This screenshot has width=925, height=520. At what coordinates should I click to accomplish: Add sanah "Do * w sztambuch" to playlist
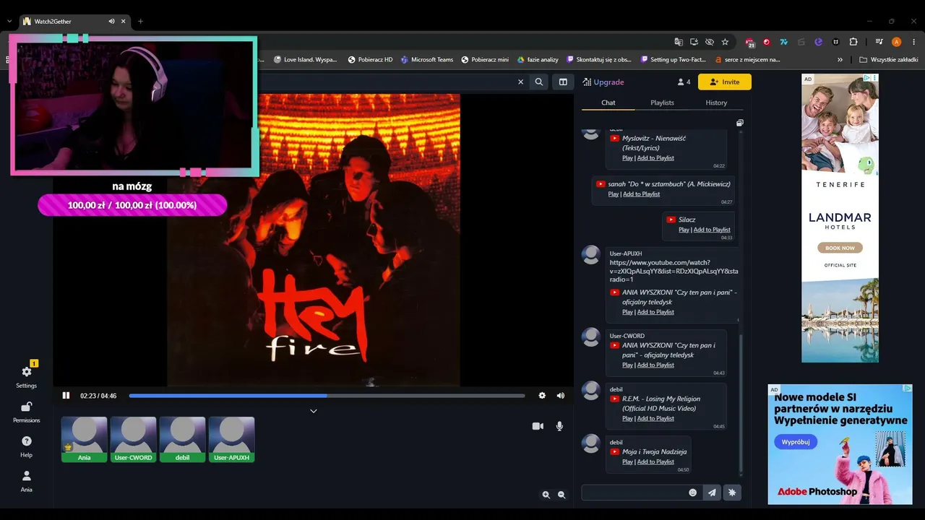pos(642,194)
